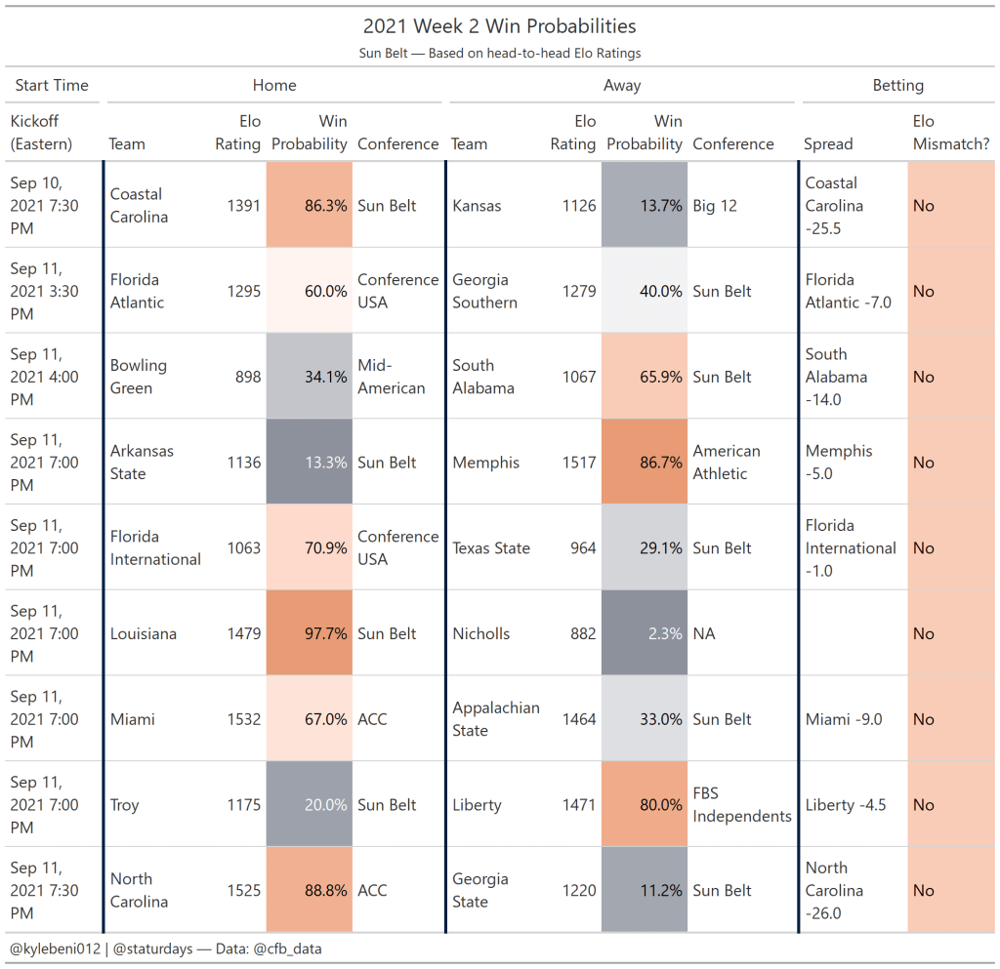Click the Betting column group header
Image resolution: width=1000 pixels, height=969 pixels.
coord(897,85)
